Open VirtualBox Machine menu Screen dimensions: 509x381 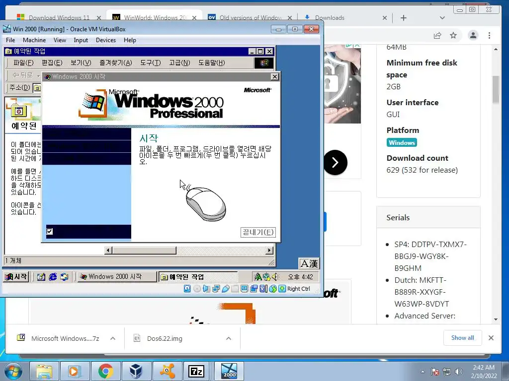click(x=34, y=40)
